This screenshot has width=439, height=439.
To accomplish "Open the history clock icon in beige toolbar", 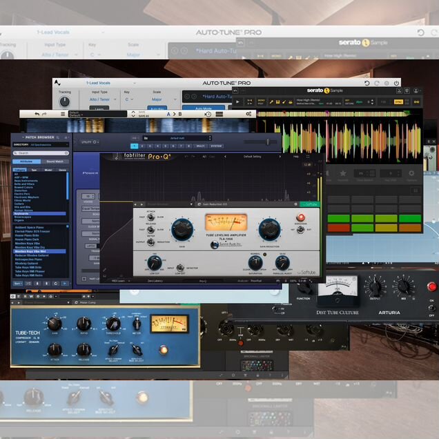I will tap(208, 114).
